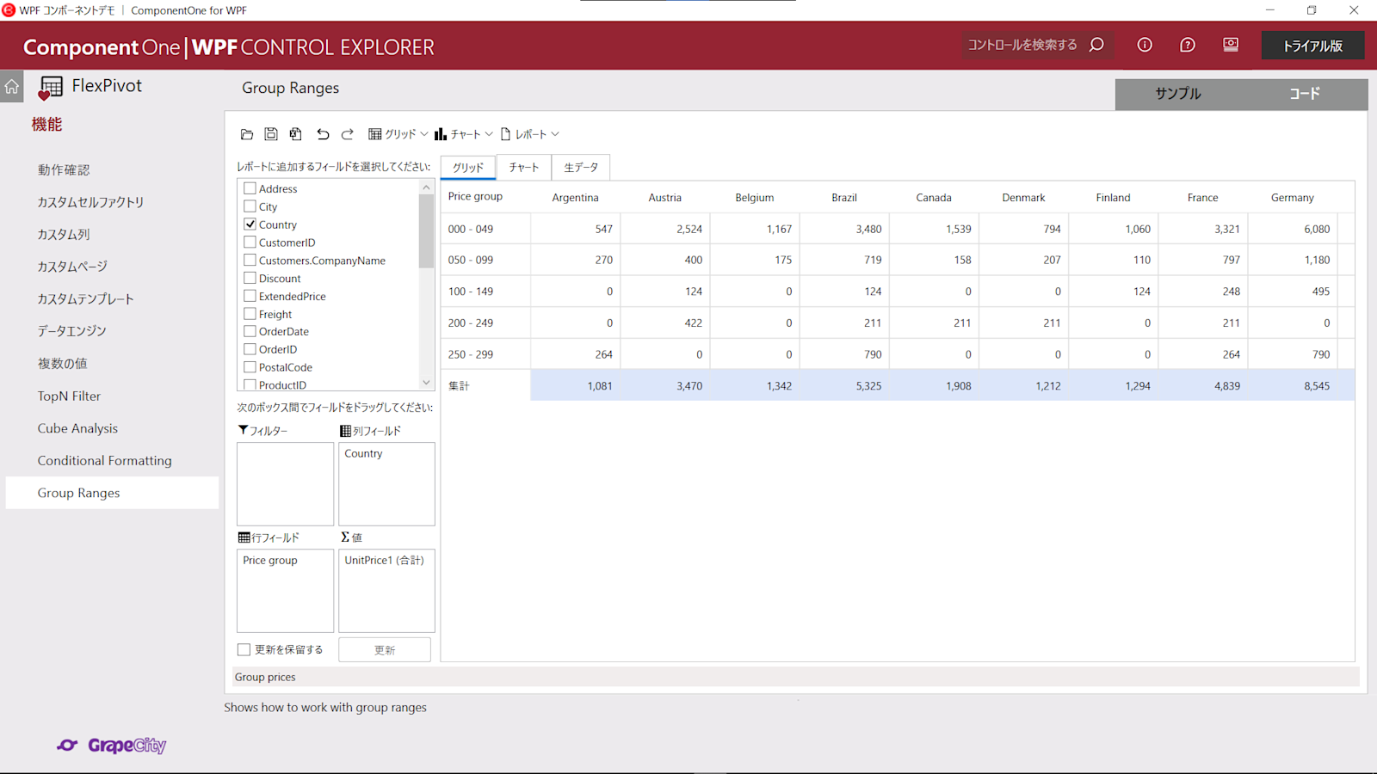Select the 集計 total row header

click(x=485, y=385)
